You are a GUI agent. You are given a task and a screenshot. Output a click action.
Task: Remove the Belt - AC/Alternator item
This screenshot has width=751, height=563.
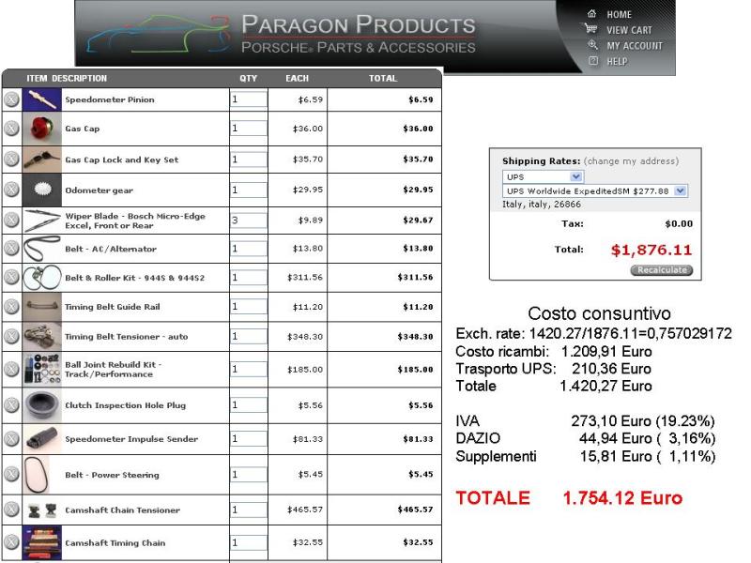pyautogui.click(x=11, y=248)
